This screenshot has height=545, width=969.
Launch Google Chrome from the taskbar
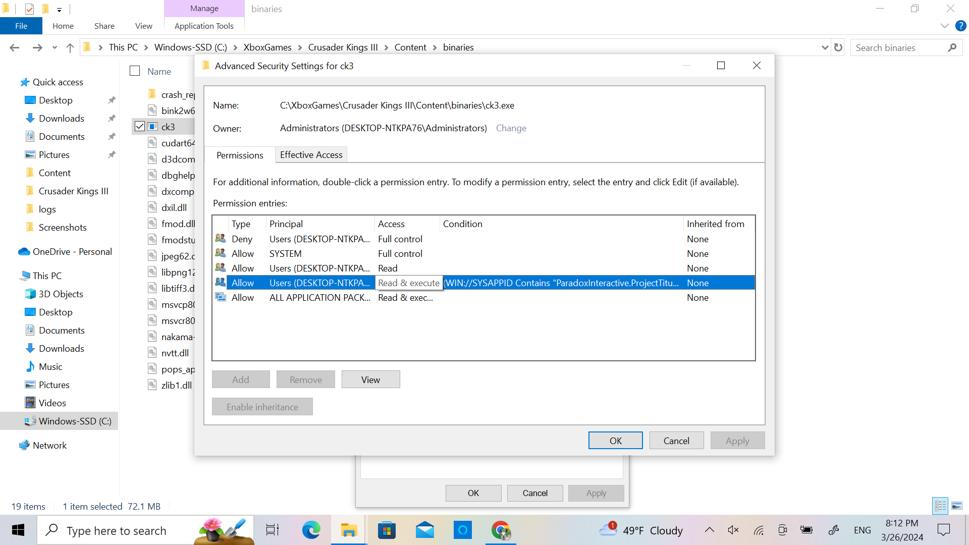click(x=501, y=530)
